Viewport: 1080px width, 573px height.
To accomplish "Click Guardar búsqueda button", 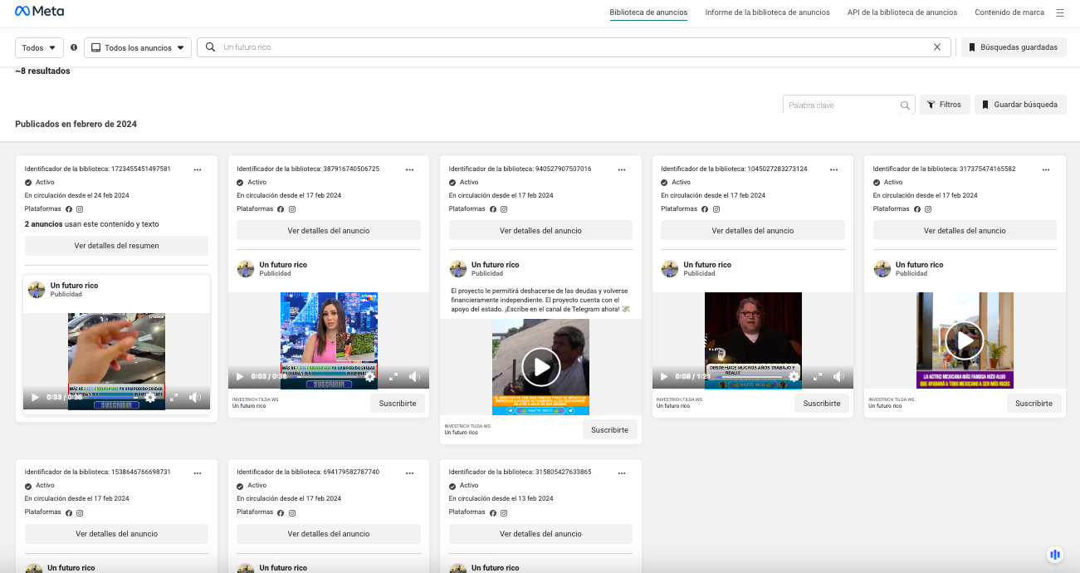I will (x=1020, y=105).
